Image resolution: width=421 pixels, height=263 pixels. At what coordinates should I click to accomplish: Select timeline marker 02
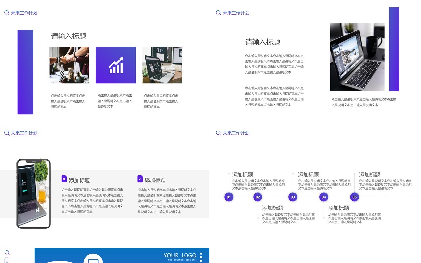[x=258, y=197]
